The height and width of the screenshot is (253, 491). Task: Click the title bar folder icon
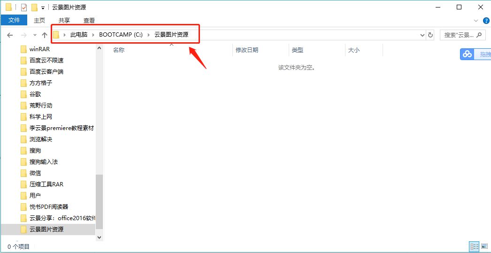point(9,7)
